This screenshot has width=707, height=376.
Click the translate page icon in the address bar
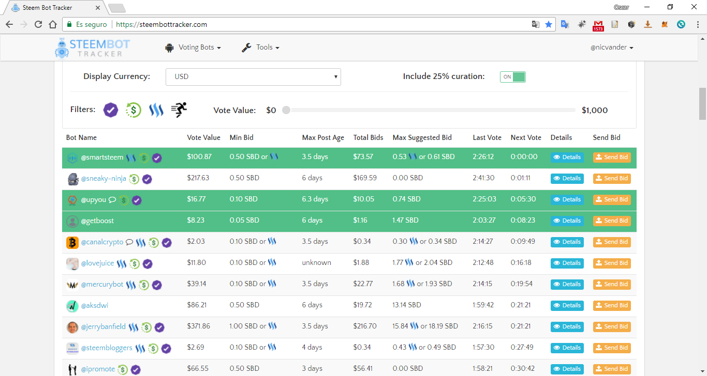click(x=536, y=24)
